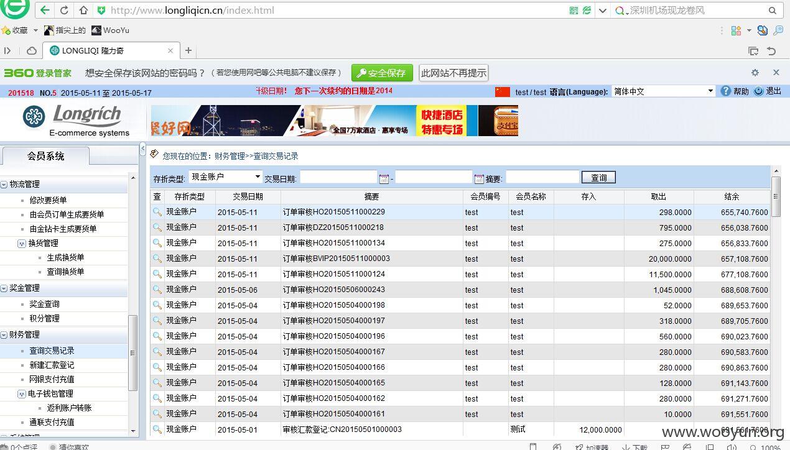The height and width of the screenshot is (450, 790).
Task: View details of order HO20150511000124
Action: click(x=157, y=274)
